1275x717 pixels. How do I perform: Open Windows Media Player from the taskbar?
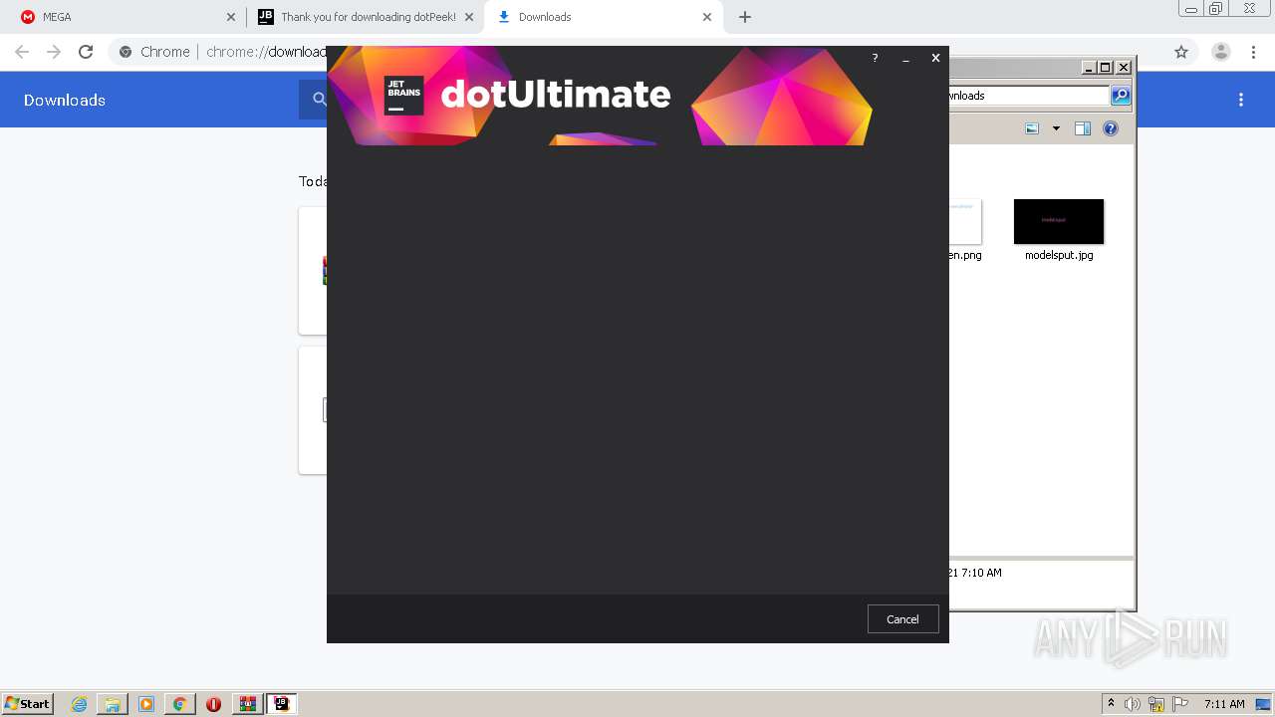[146, 704]
